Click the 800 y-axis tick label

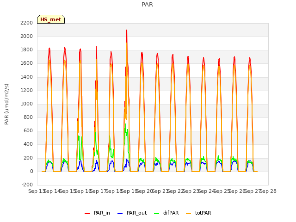point(28,117)
